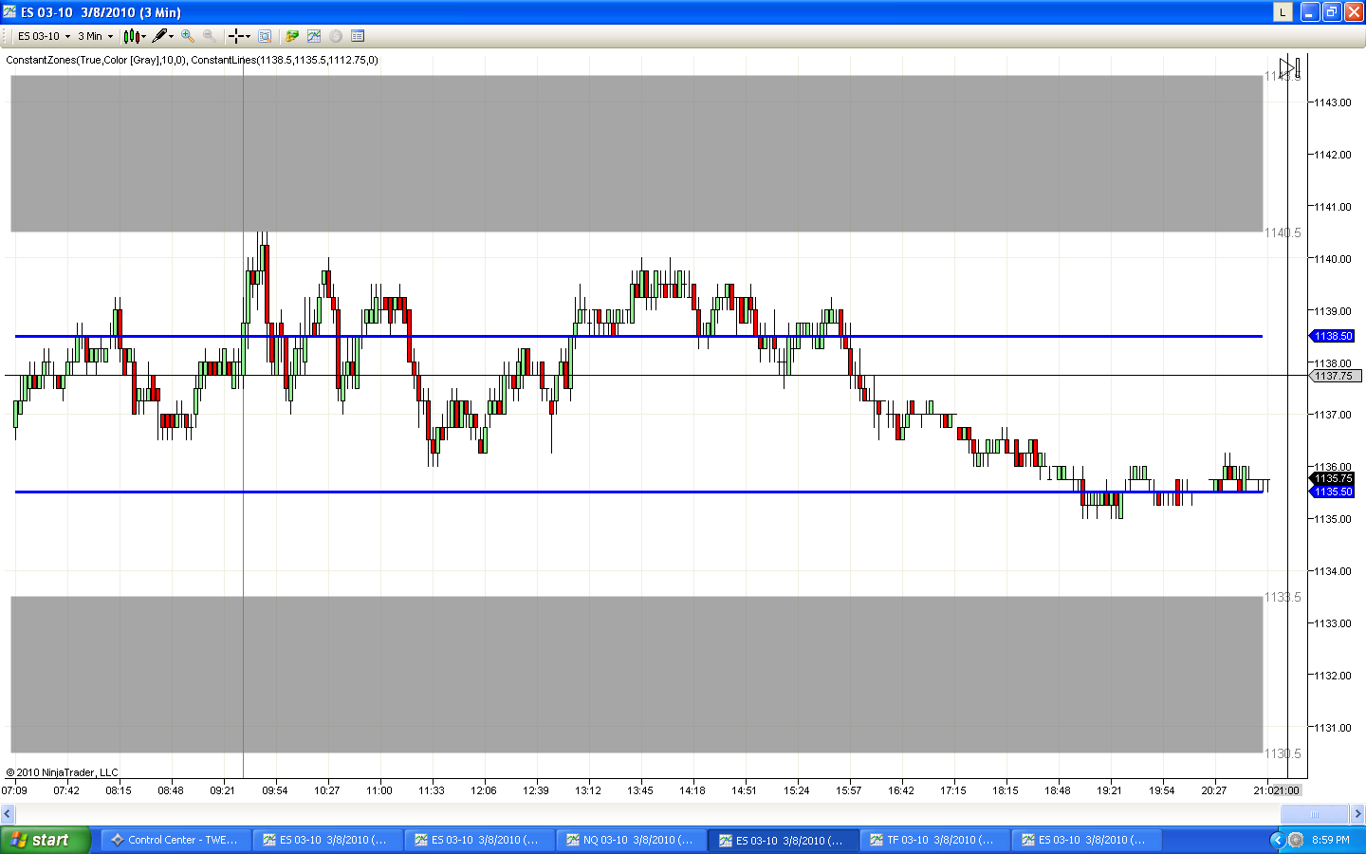Click the L link button in title bar
Screen dimensions: 1366x854
(1283, 12)
